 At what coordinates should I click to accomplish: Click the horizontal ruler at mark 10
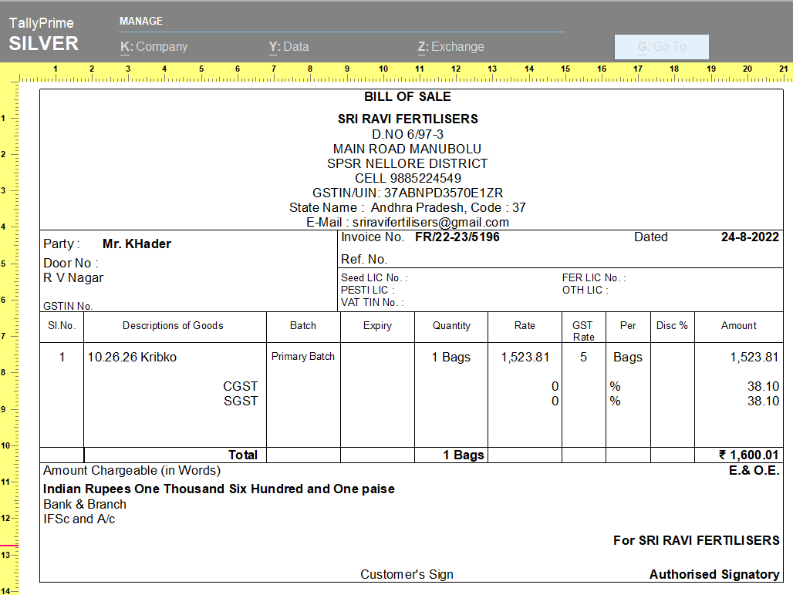point(383,69)
